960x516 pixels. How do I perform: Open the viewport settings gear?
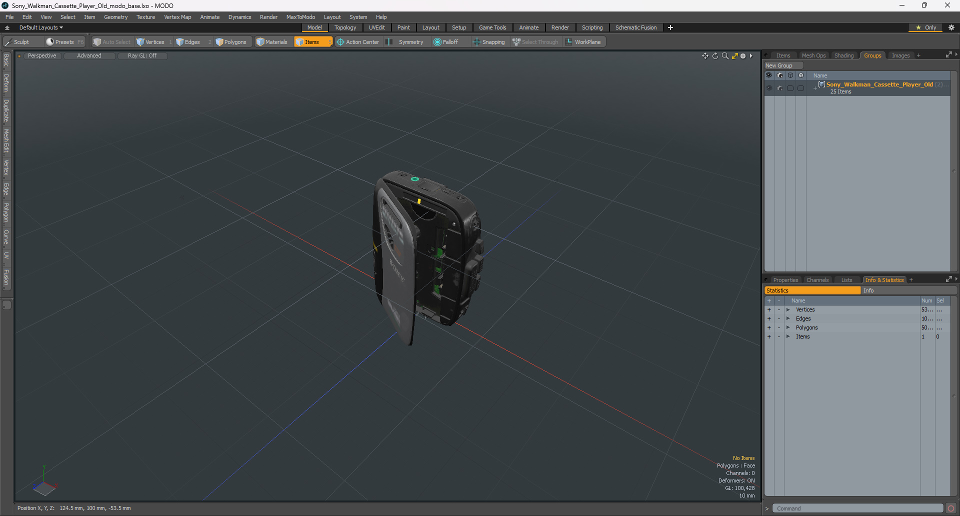(743, 56)
